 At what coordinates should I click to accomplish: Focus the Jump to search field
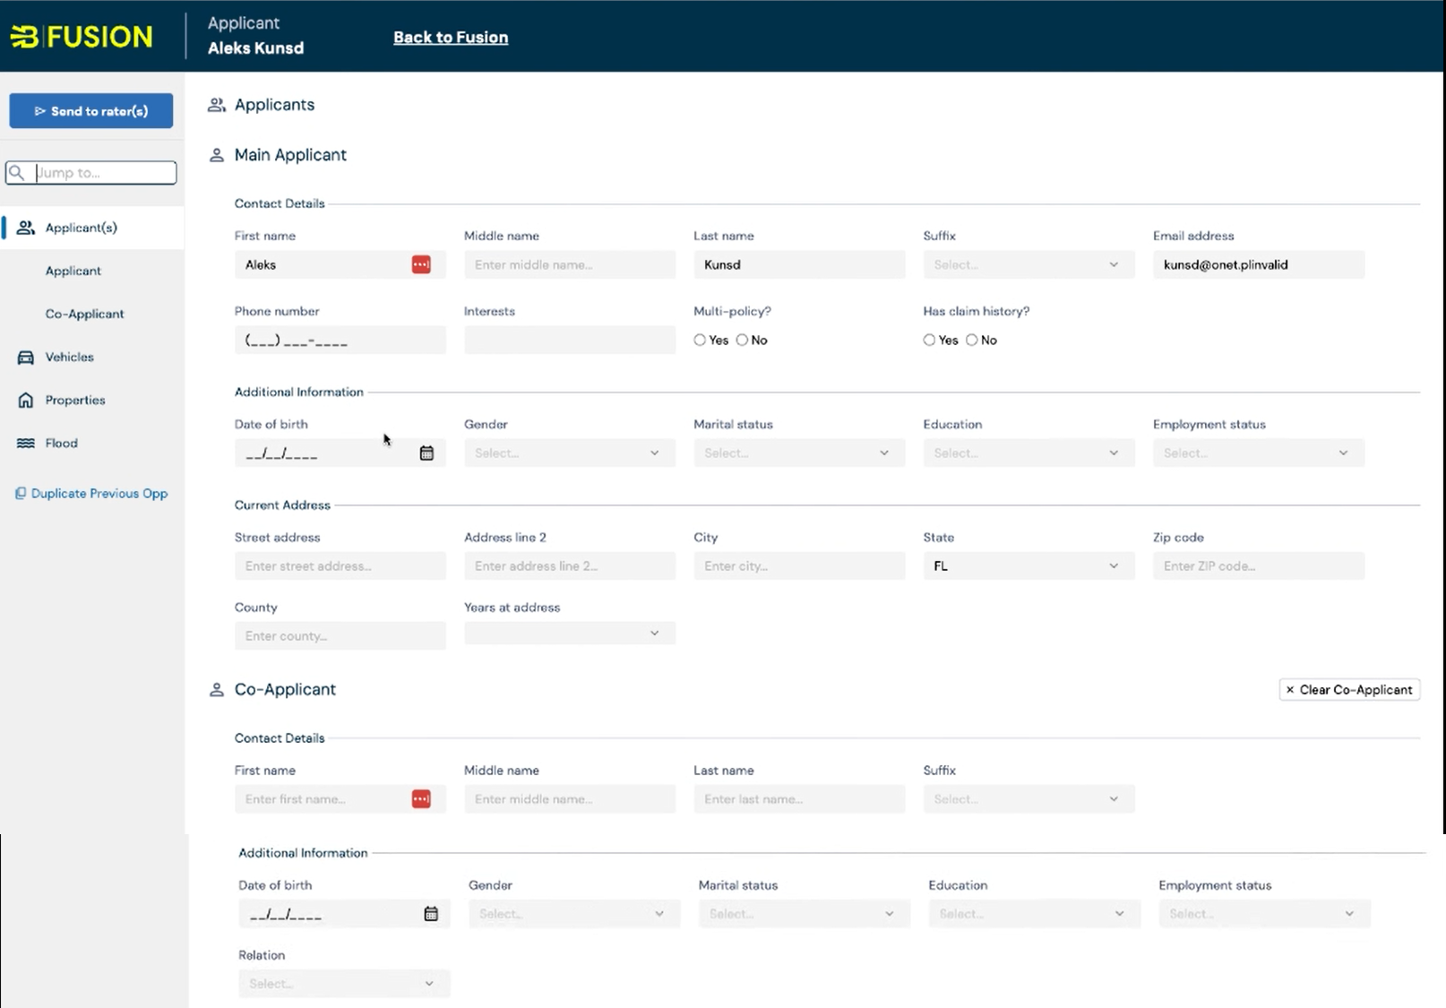[91, 172]
